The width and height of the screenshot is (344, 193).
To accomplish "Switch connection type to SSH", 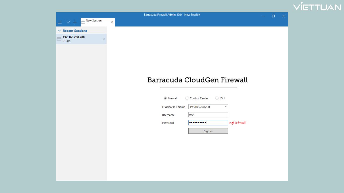I will tap(217, 98).
